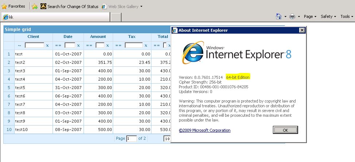Click the IE icon in the dialog title bar
Image resolution: width=355 pixels, height=162 pixels.
click(175, 30)
